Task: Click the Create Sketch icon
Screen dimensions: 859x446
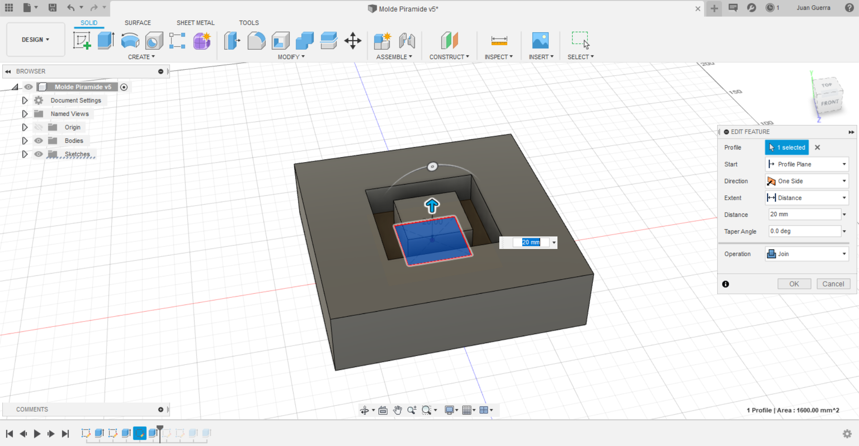Action: 82,40
